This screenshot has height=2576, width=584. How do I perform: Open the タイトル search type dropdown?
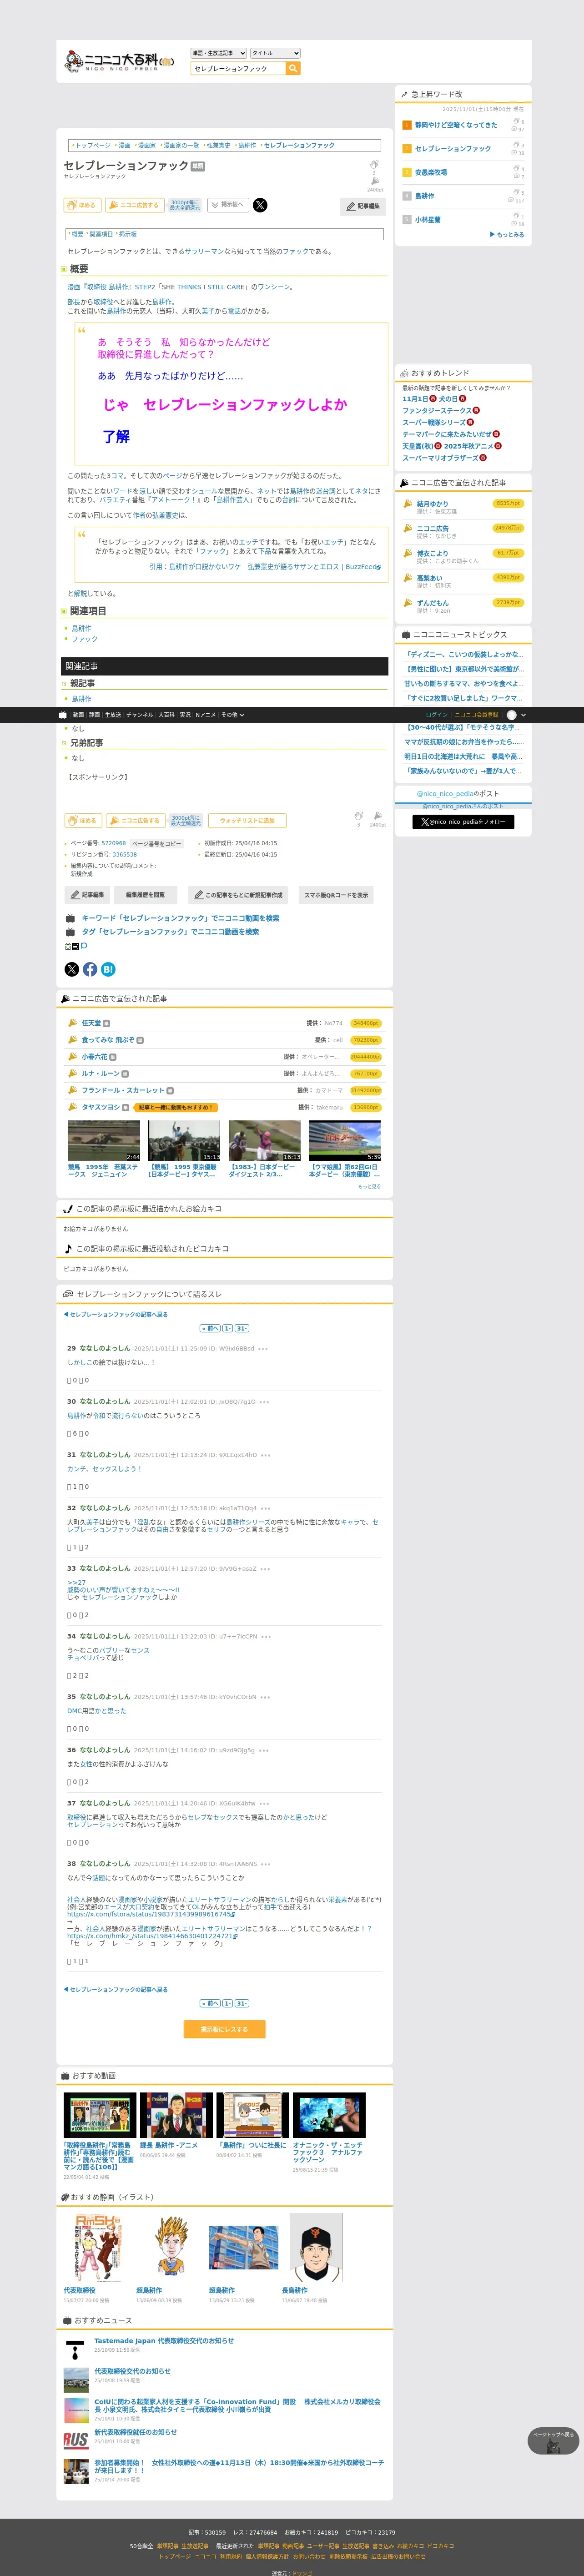(x=275, y=53)
